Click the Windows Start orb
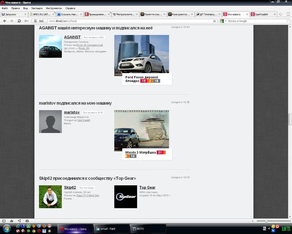This screenshot has height=234, width=292. pyautogui.click(x=7, y=229)
